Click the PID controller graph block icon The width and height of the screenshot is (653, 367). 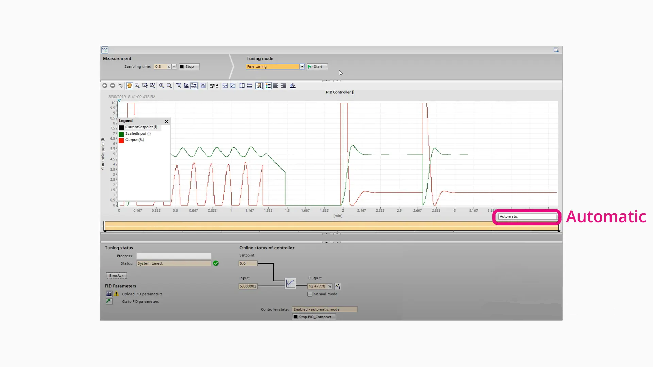[x=290, y=283]
